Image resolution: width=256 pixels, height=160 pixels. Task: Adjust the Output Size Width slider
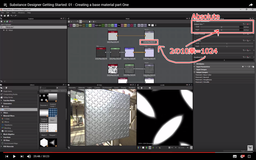tap(222, 27)
